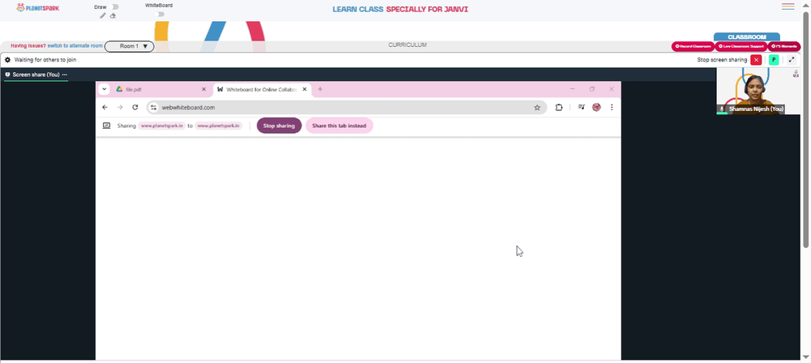This screenshot has width=811, height=363.
Task: Click the vertical page scrollbar thumb
Action: 806,130
